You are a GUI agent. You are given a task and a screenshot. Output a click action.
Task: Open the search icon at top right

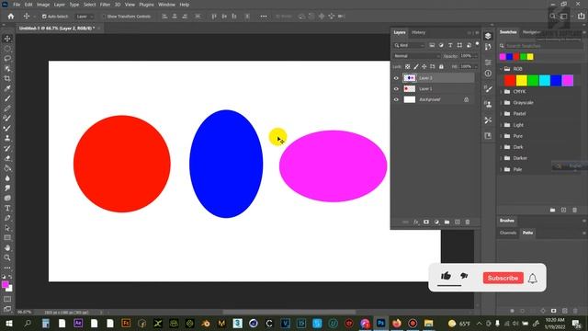click(553, 17)
